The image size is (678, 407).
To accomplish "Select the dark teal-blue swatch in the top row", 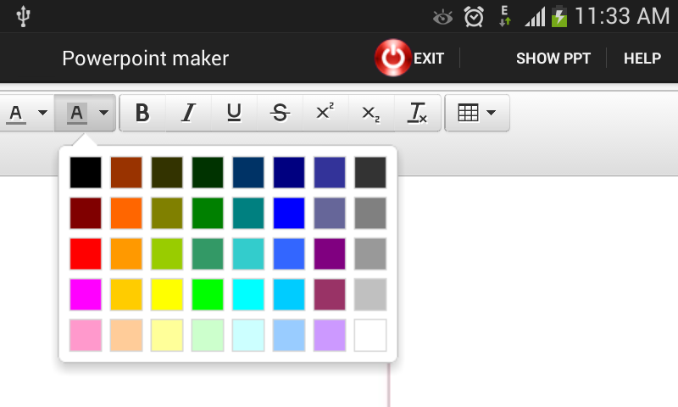I will click(x=248, y=173).
